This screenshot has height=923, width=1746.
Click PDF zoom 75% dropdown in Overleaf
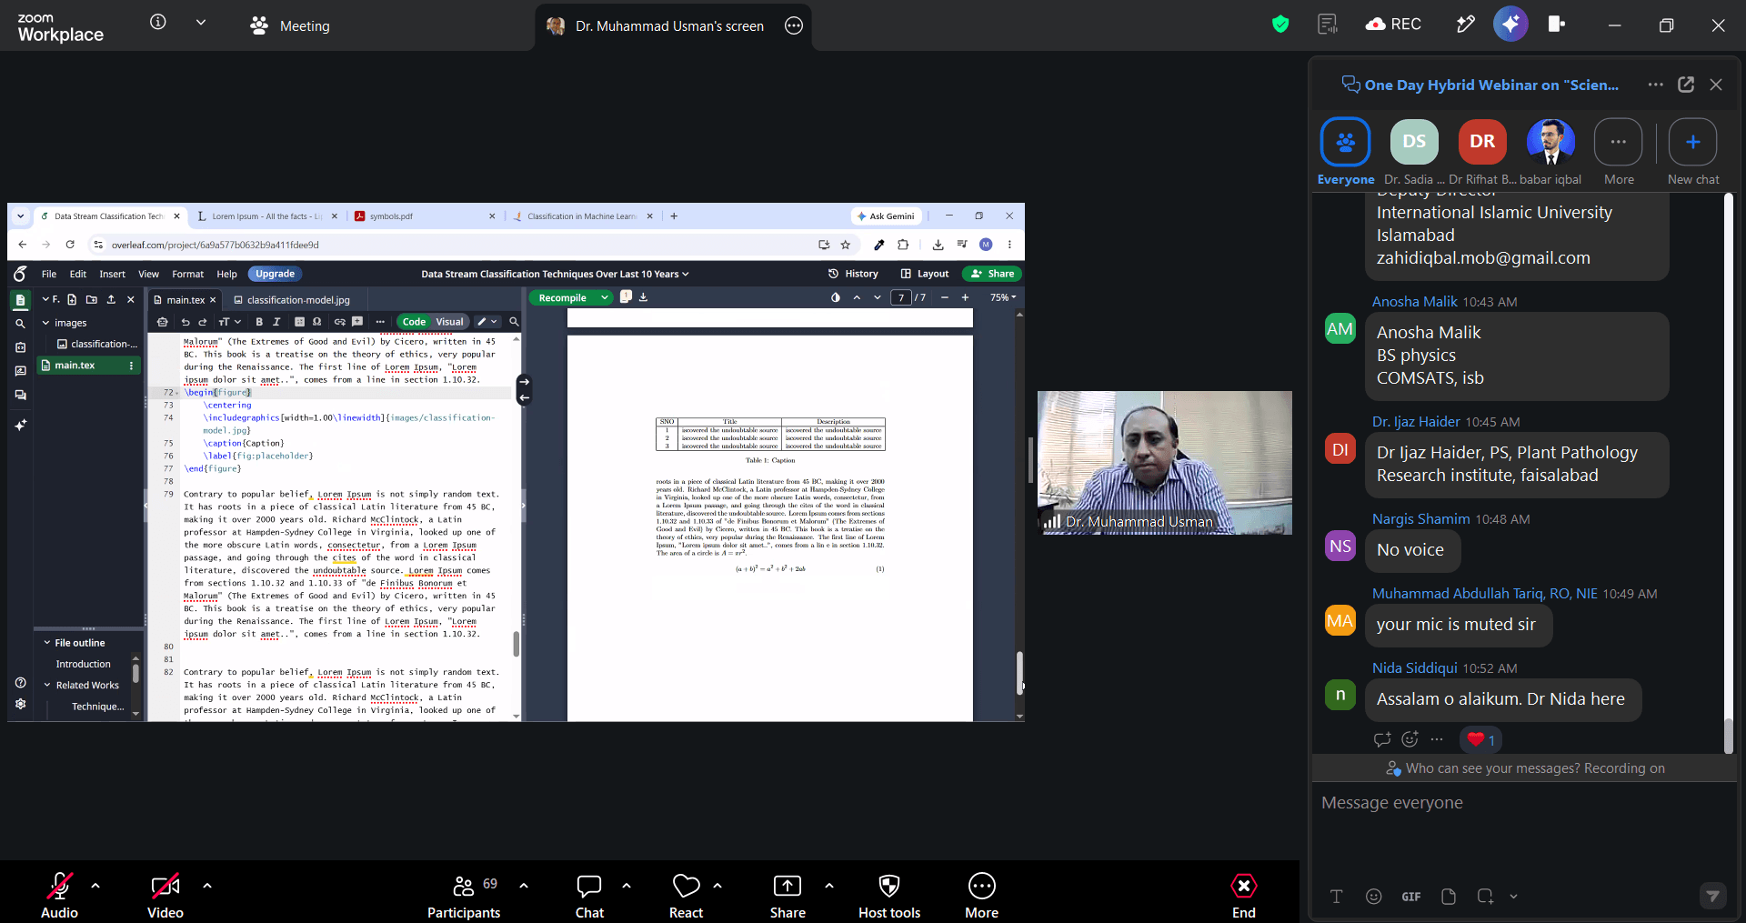[1003, 297]
